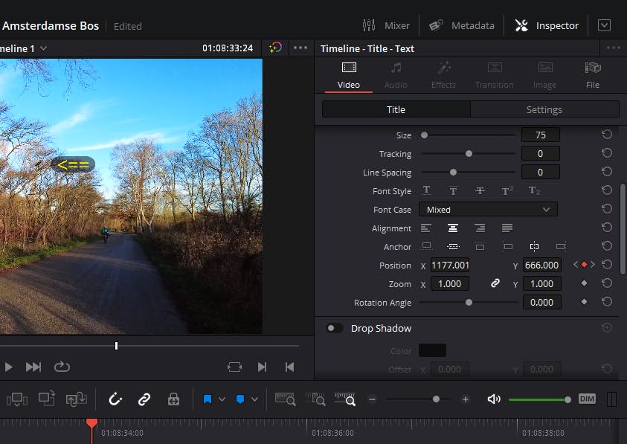The width and height of the screenshot is (627, 444).
Task: Open the Metadata panel
Action: click(462, 25)
